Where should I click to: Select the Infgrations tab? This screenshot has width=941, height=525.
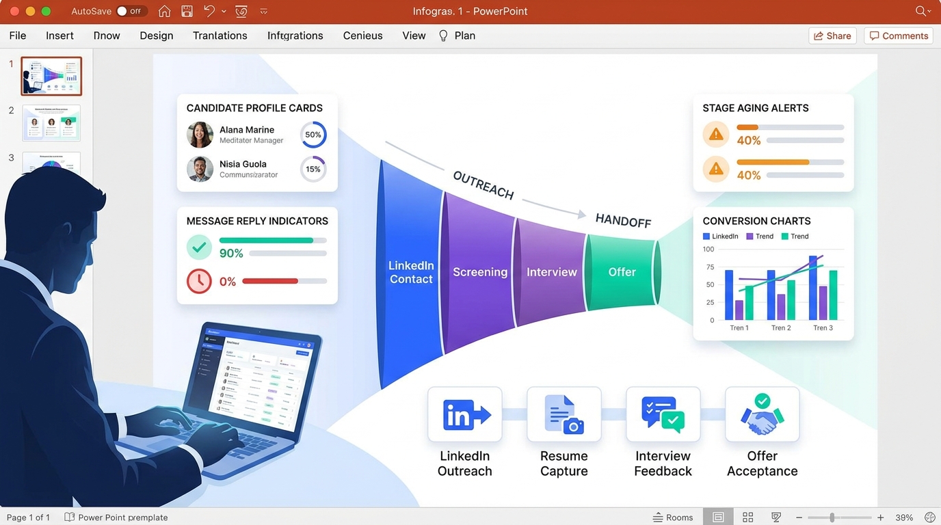(x=295, y=36)
